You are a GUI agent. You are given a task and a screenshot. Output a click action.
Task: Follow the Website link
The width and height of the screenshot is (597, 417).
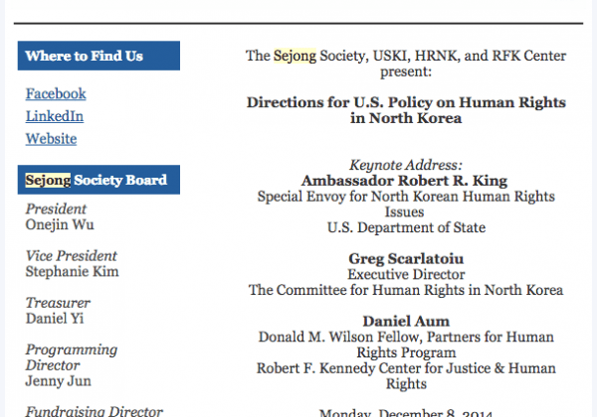[51, 139]
